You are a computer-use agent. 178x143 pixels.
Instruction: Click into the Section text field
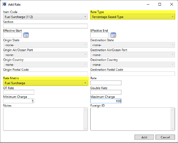(45, 26)
